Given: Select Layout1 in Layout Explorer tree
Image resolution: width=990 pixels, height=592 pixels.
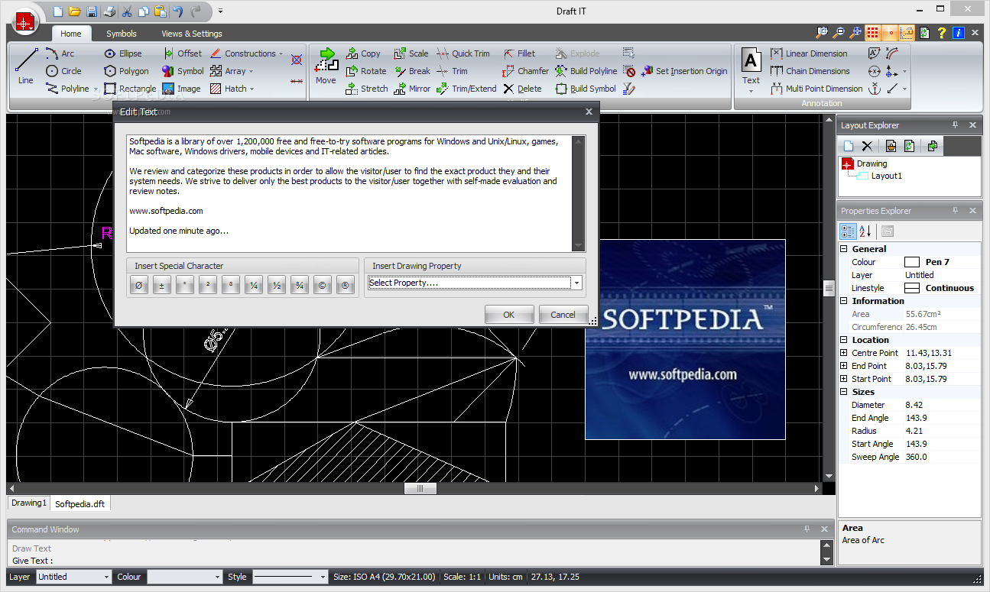Looking at the screenshot, I should click(x=887, y=176).
